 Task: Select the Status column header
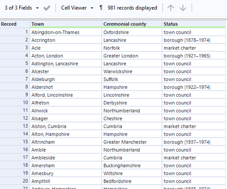point(193,24)
